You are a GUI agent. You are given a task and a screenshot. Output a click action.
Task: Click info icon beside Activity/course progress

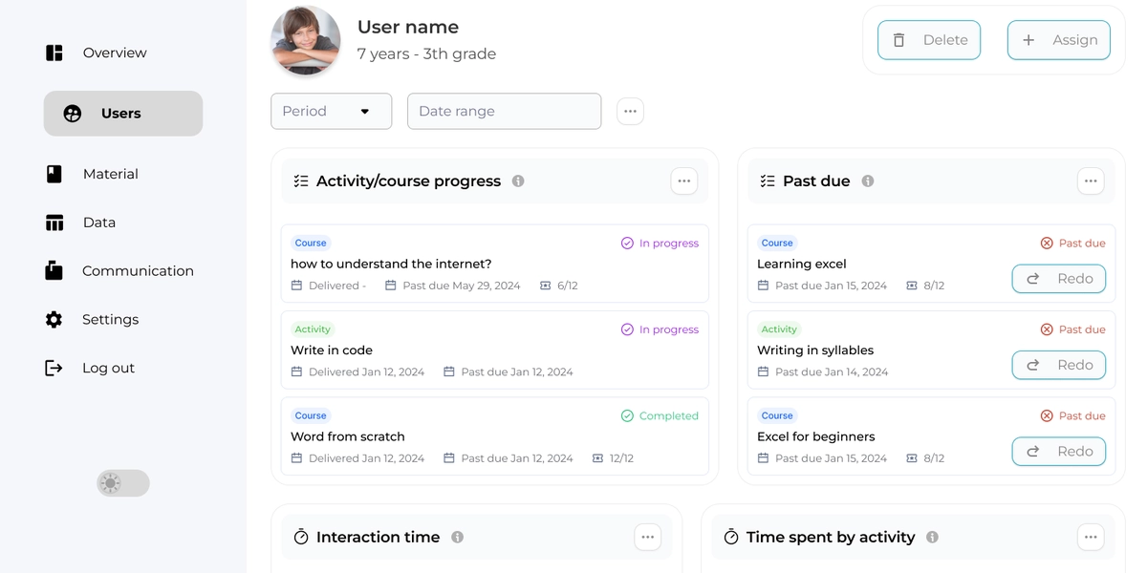[518, 180]
